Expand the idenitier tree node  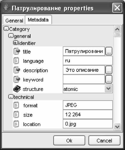(16, 43)
